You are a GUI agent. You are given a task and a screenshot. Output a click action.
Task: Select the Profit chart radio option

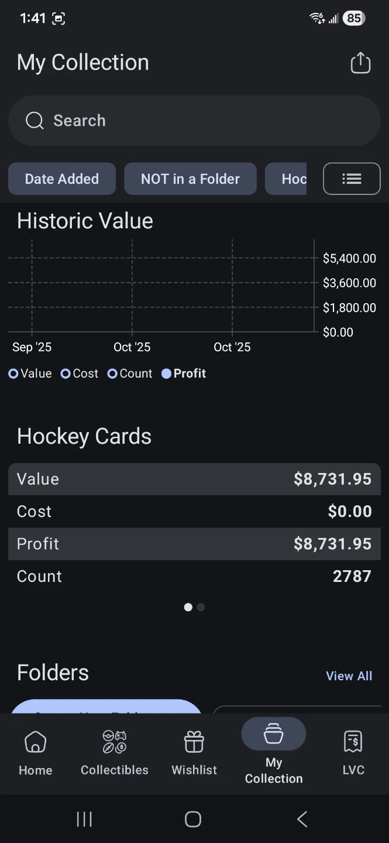coord(167,373)
